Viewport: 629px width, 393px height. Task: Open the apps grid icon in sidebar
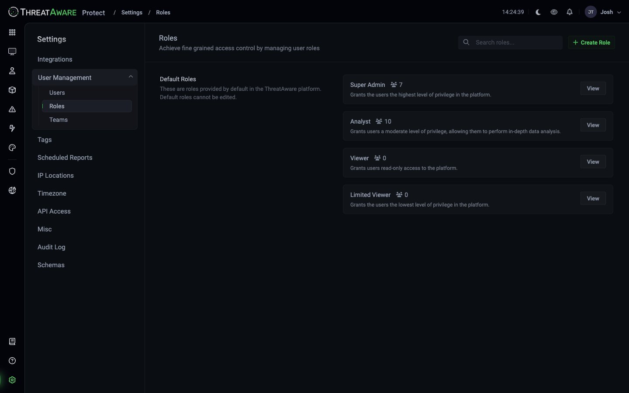pyautogui.click(x=12, y=32)
